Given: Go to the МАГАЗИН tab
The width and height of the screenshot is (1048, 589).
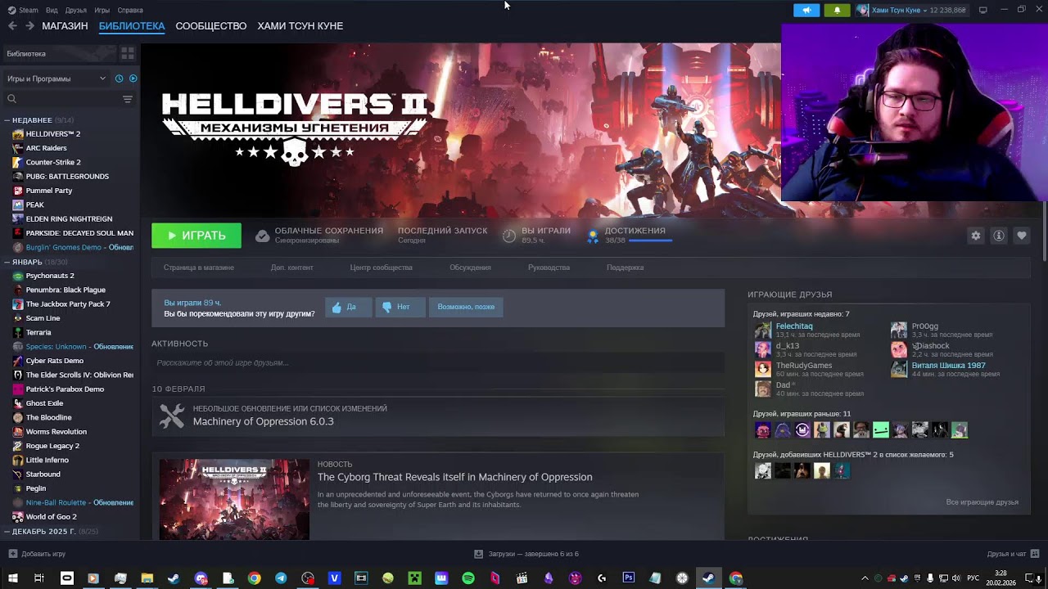Looking at the screenshot, I should (65, 26).
